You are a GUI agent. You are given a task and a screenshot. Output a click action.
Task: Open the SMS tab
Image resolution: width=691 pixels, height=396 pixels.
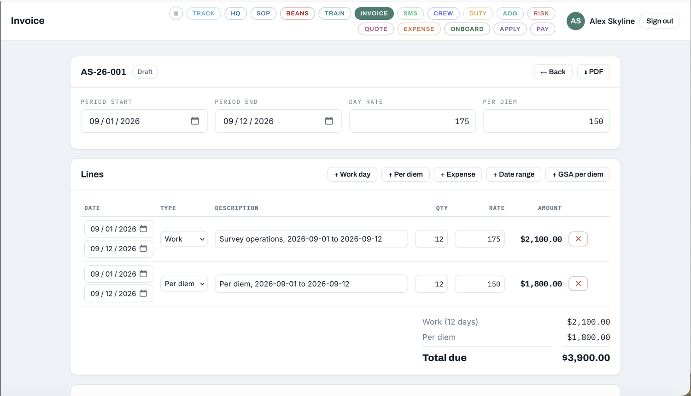coord(410,13)
